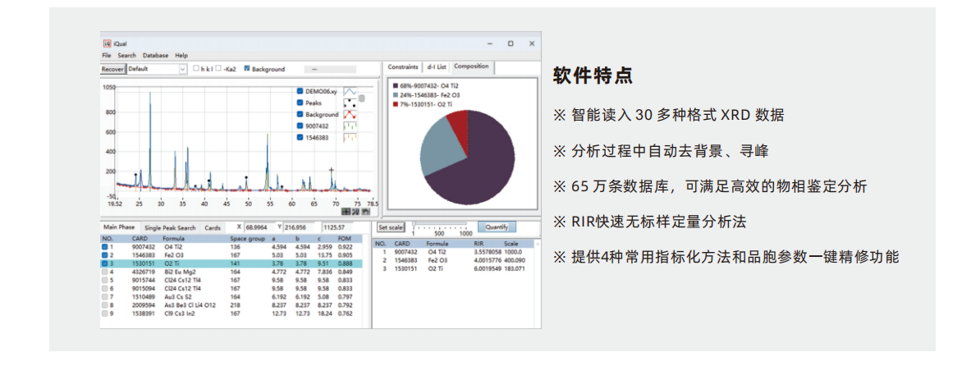Click the iQual app icon in title bar
The width and height of the screenshot is (971, 380).
pyautogui.click(x=106, y=43)
